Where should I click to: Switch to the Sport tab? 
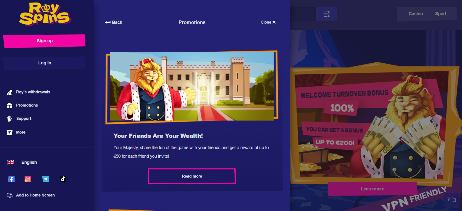[441, 14]
